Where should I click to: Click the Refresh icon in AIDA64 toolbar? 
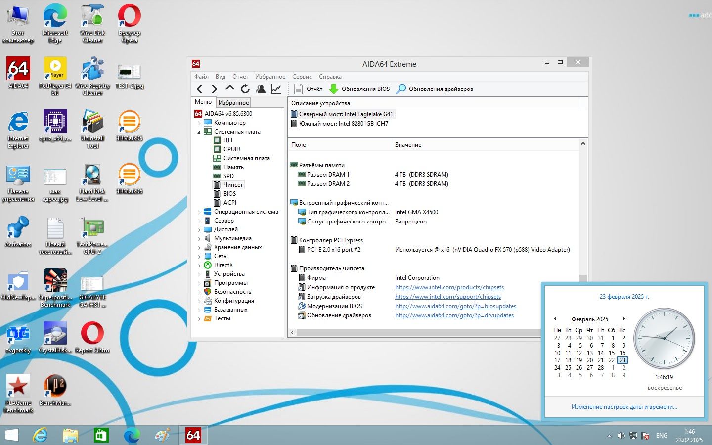click(245, 89)
